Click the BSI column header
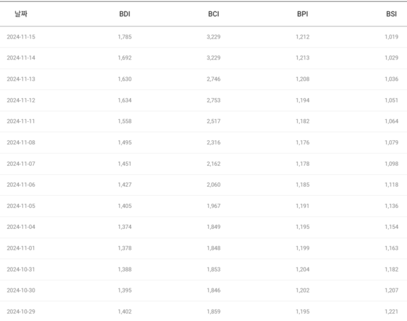This screenshot has width=407, height=321. click(391, 14)
